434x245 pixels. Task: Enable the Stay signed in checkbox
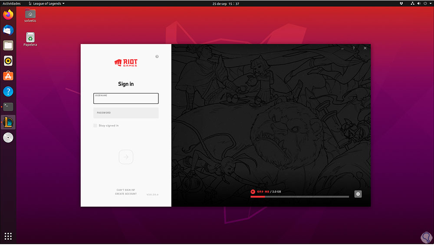pos(95,126)
